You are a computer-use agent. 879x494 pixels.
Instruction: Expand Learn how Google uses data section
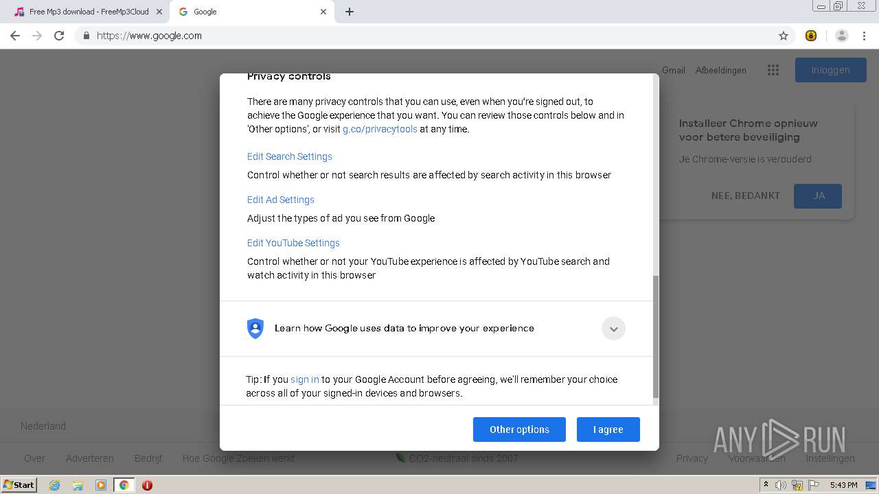tap(614, 329)
